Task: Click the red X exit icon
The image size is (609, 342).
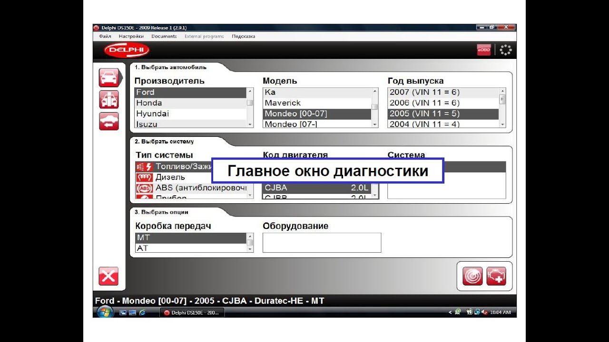Action: (x=108, y=276)
